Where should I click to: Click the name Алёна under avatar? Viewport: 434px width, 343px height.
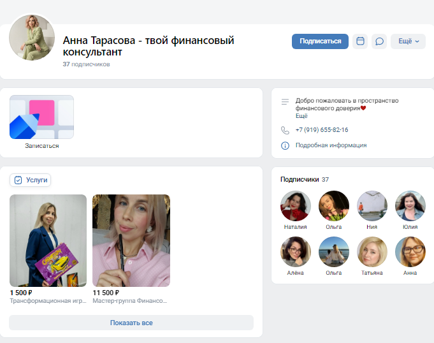pos(295,273)
